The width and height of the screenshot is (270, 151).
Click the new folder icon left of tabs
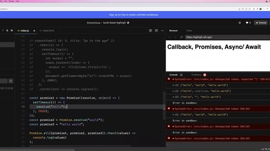coord(12,31)
